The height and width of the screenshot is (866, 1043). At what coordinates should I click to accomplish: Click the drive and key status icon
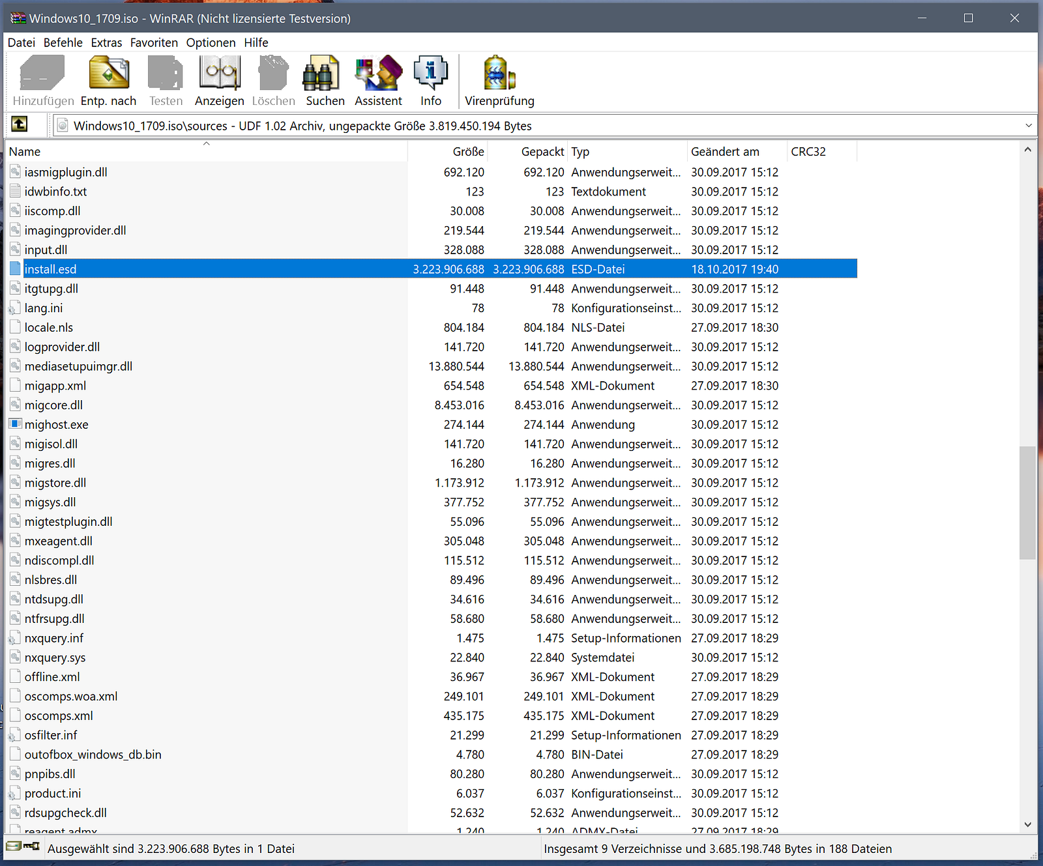click(x=23, y=846)
